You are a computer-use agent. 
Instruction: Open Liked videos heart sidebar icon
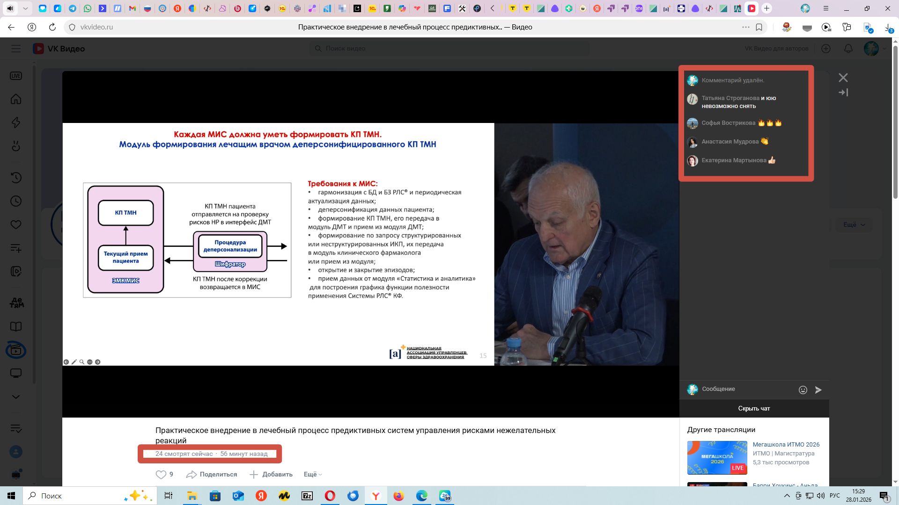(16, 224)
